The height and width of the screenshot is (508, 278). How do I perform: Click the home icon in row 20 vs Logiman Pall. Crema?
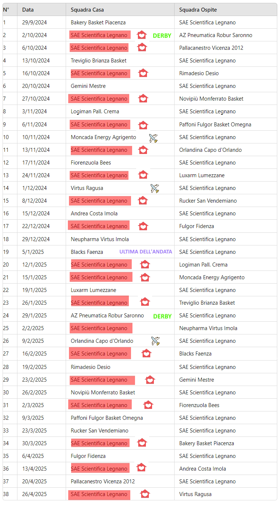tap(145, 264)
